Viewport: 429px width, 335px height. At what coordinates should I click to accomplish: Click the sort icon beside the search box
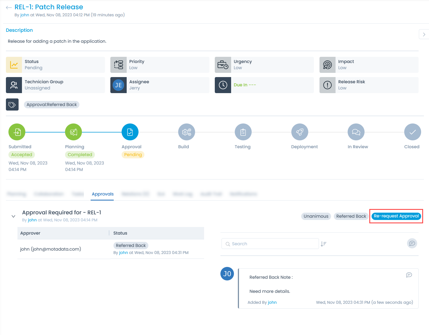click(x=324, y=244)
